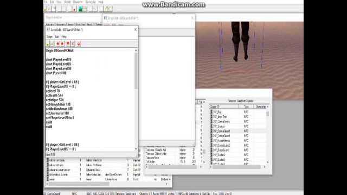347x195 pixels.
Task: Click the 'setUnarmored 100' line
Action: (x=57, y=113)
